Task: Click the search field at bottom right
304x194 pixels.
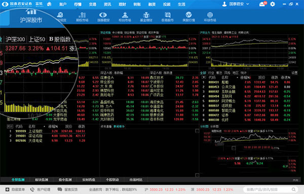Action: click(271, 189)
